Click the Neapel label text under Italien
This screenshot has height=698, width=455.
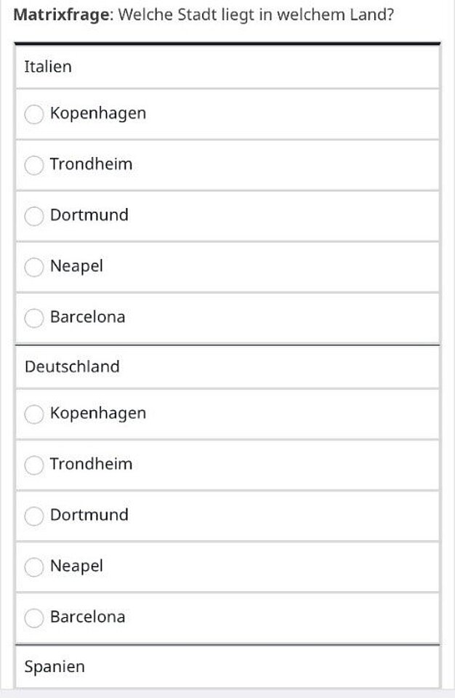76,266
